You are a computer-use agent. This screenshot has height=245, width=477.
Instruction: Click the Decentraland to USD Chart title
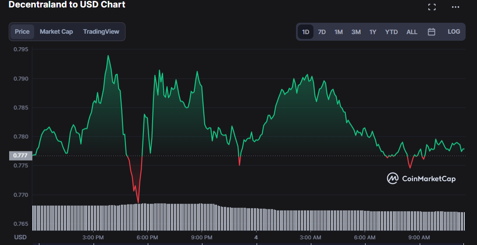tap(67, 4)
